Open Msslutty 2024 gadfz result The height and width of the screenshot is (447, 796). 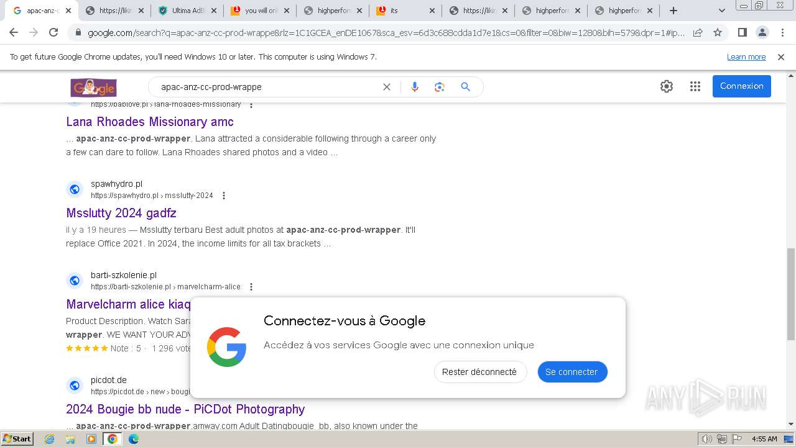click(121, 213)
